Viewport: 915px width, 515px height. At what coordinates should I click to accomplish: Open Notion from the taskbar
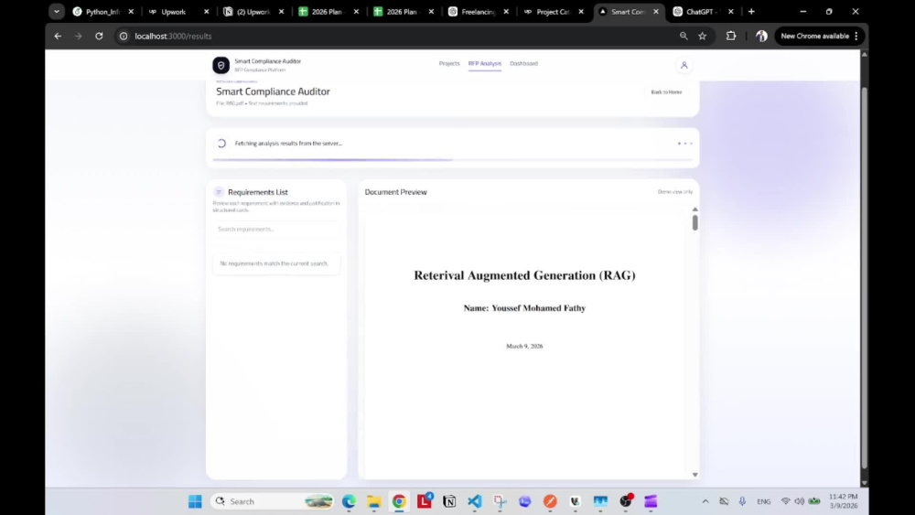(449, 501)
